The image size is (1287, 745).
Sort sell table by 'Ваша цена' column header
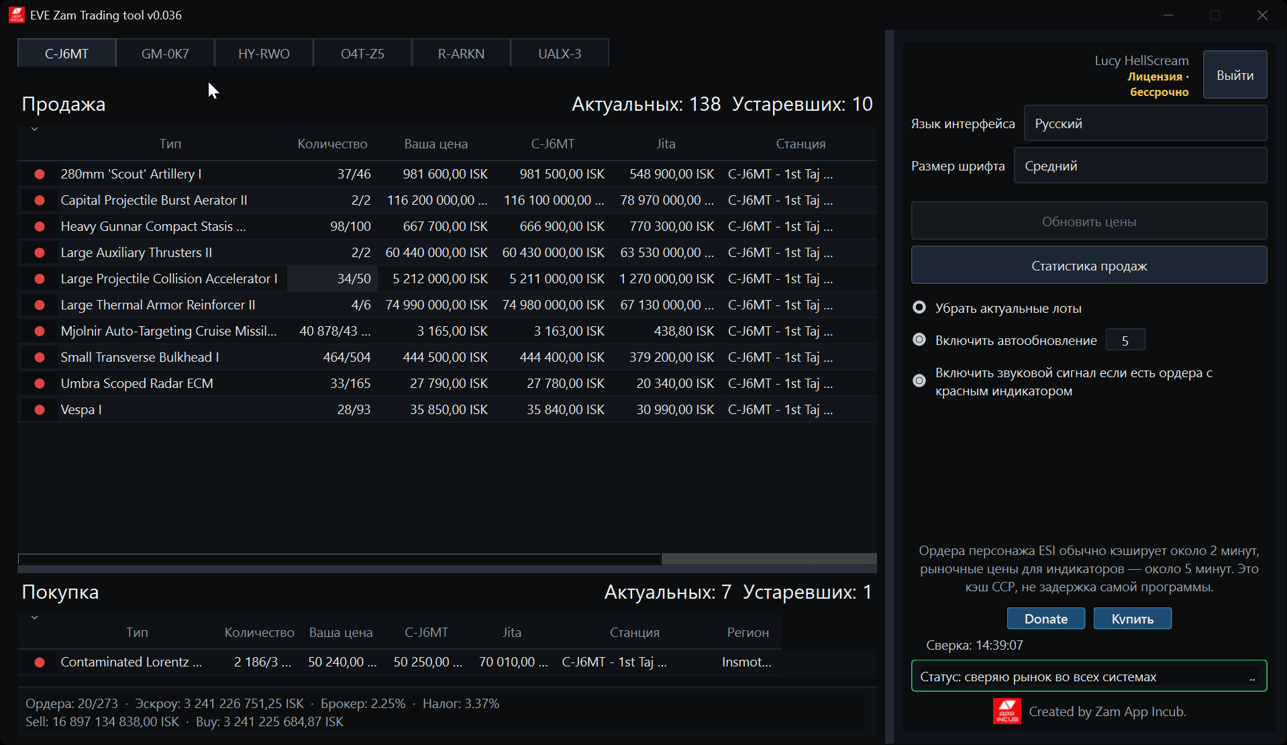pos(435,144)
